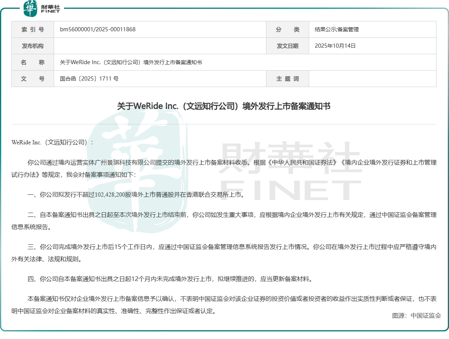Click the 发布机构 label cell
Screen dimensions: 449x339
click(x=33, y=46)
